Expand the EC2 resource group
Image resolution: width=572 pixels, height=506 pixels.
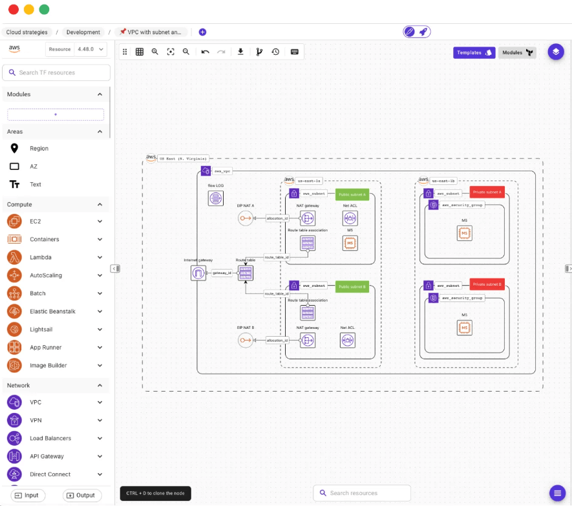pos(100,222)
